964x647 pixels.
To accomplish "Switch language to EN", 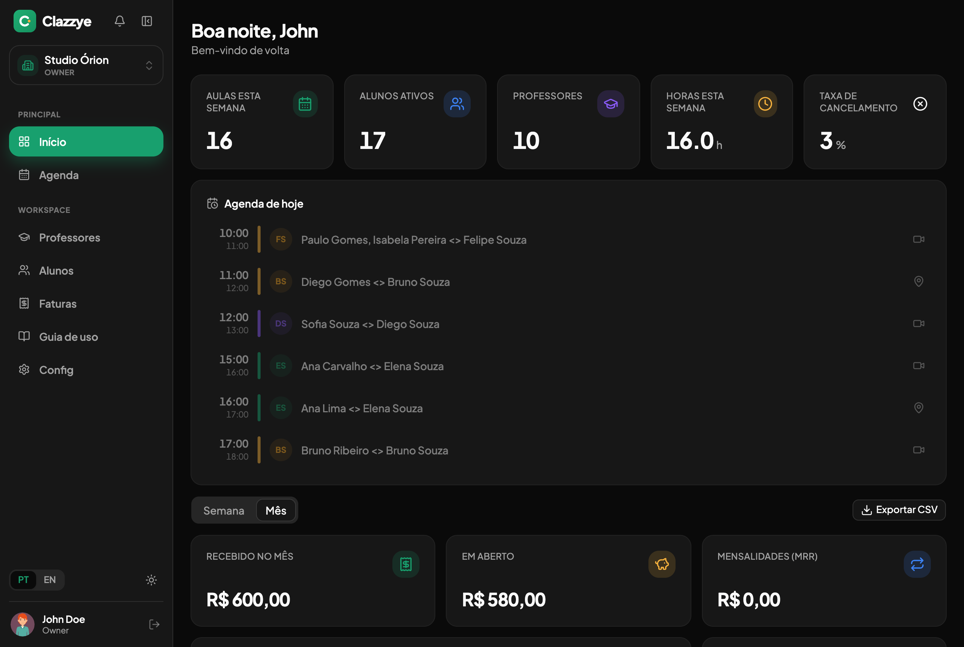I will click(50, 580).
